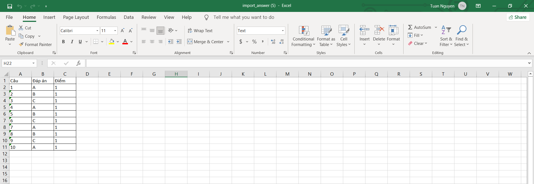Screen dimensions: 534x184
Task: Toggle Merge & Center on cells
Action: pyautogui.click(x=205, y=42)
